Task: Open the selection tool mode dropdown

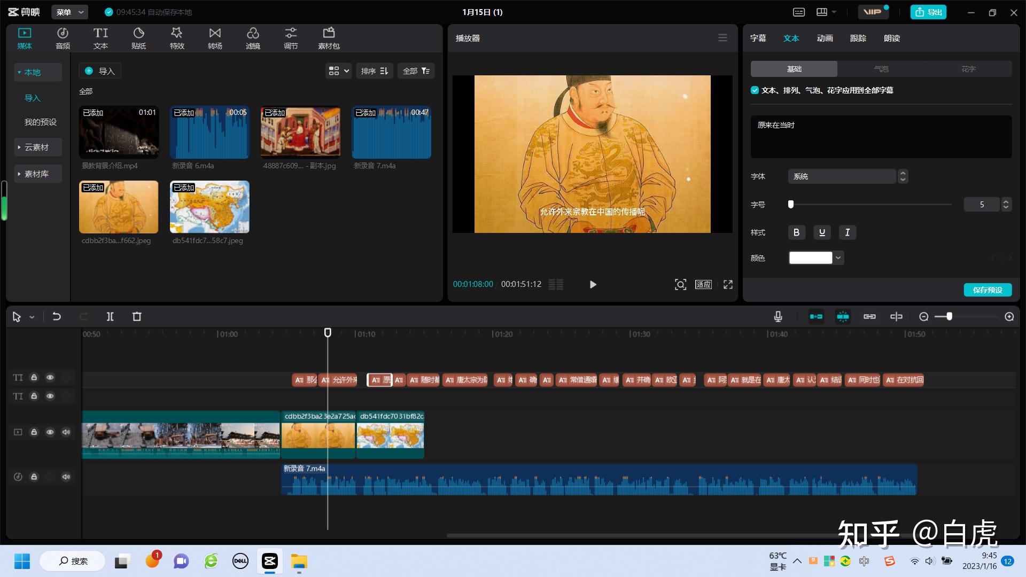Action: pos(32,317)
